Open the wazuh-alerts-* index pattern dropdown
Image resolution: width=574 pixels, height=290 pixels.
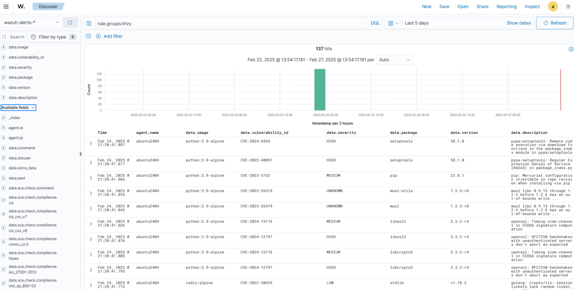pyautogui.click(x=32, y=23)
